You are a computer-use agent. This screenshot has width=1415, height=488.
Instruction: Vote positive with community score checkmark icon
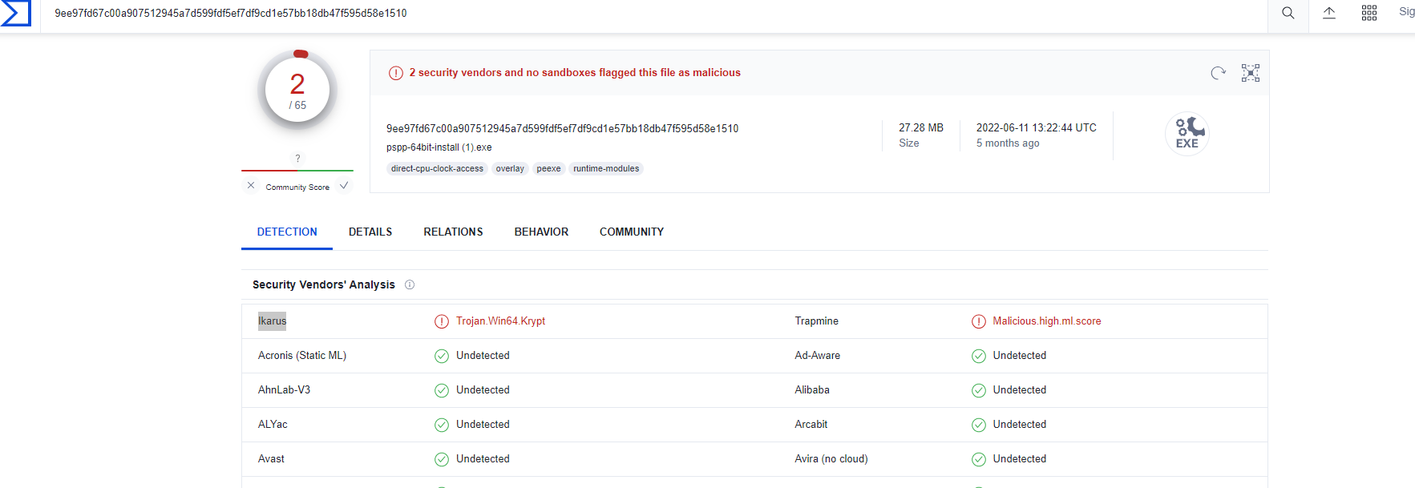click(344, 186)
